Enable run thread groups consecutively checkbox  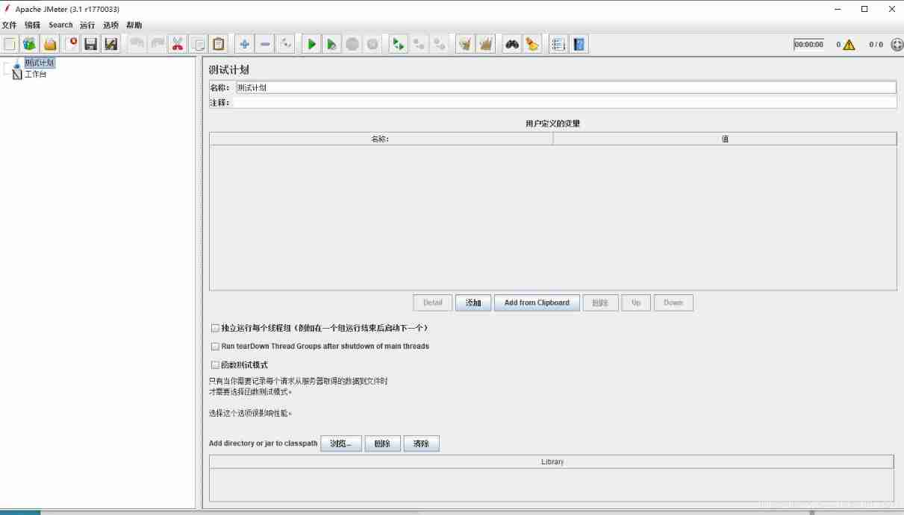click(x=216, y=328)
